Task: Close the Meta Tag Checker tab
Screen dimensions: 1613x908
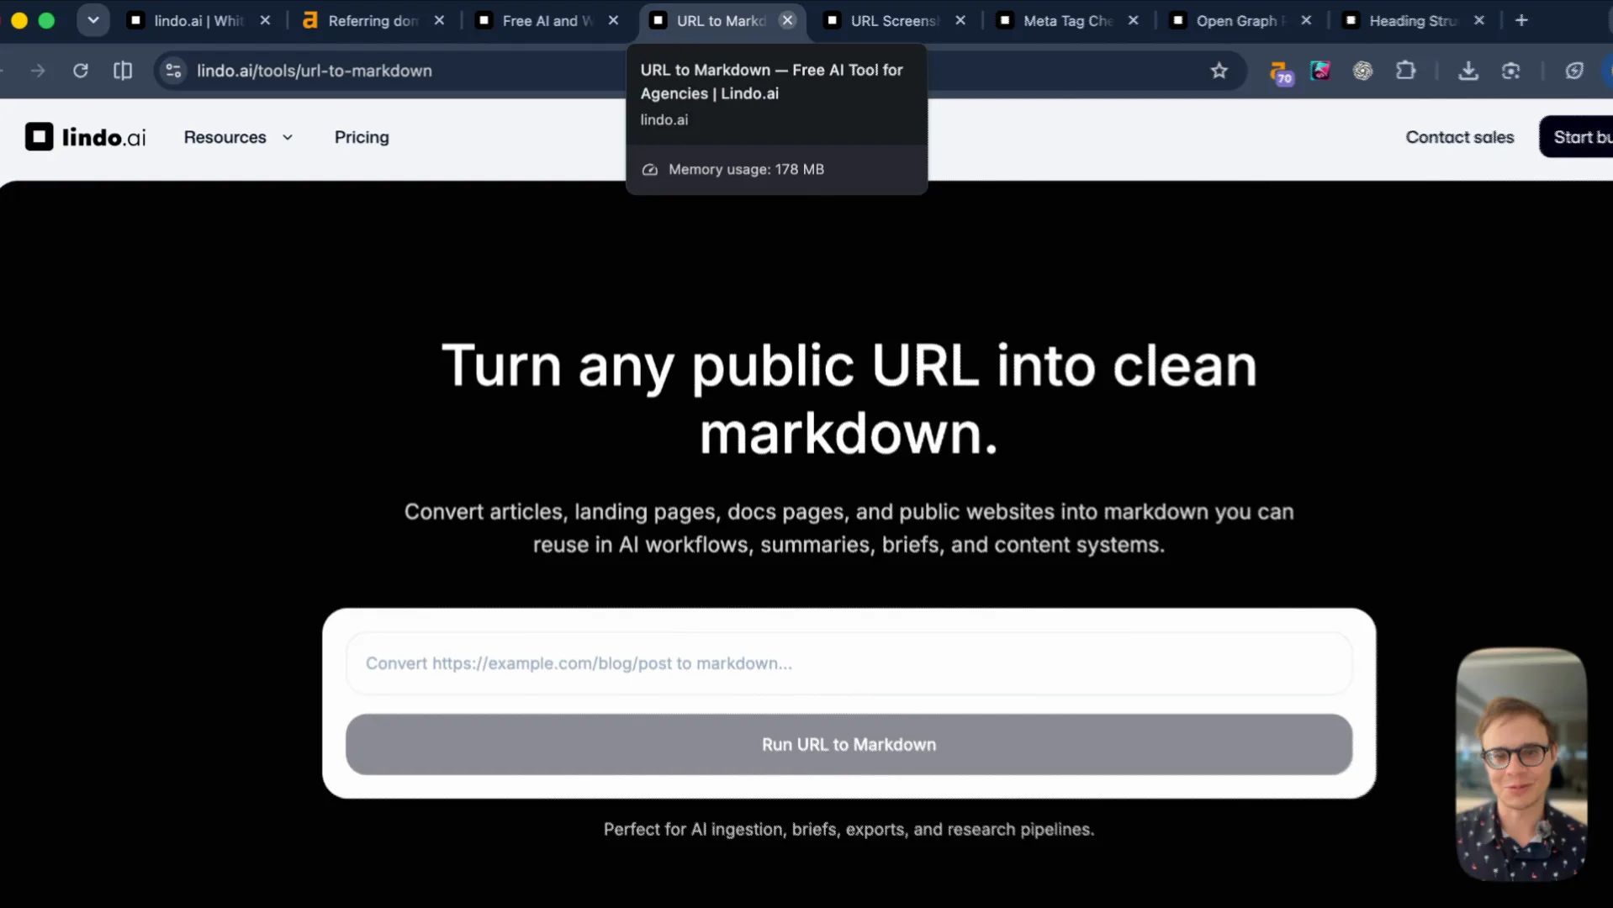Action: click(1133, 20)
